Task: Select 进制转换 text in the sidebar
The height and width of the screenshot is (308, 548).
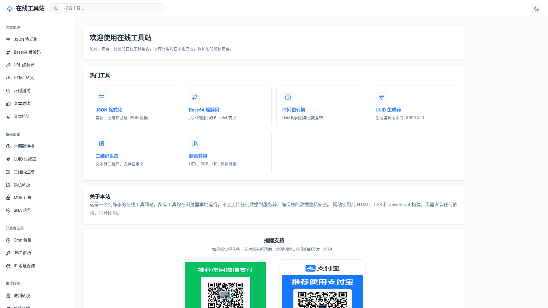Action: point(22,296)
